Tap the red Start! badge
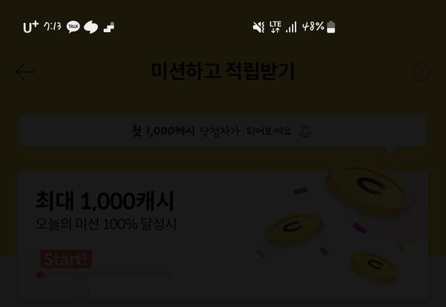Viewport: 446px width, 307px height. tap(66, 259)
